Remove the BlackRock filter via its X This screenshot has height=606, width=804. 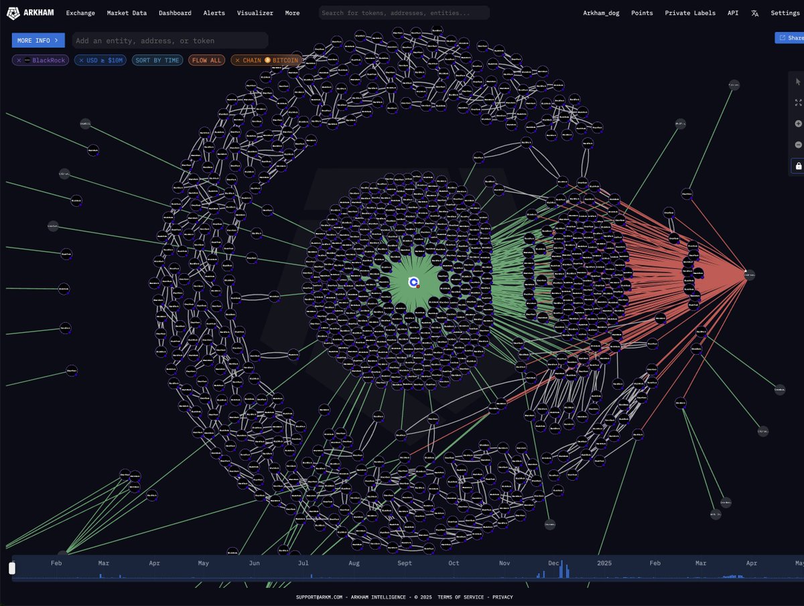[18, 60]
